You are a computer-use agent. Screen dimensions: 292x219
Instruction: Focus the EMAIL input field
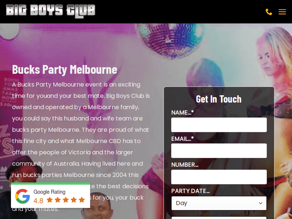click(x=219, y=151)
